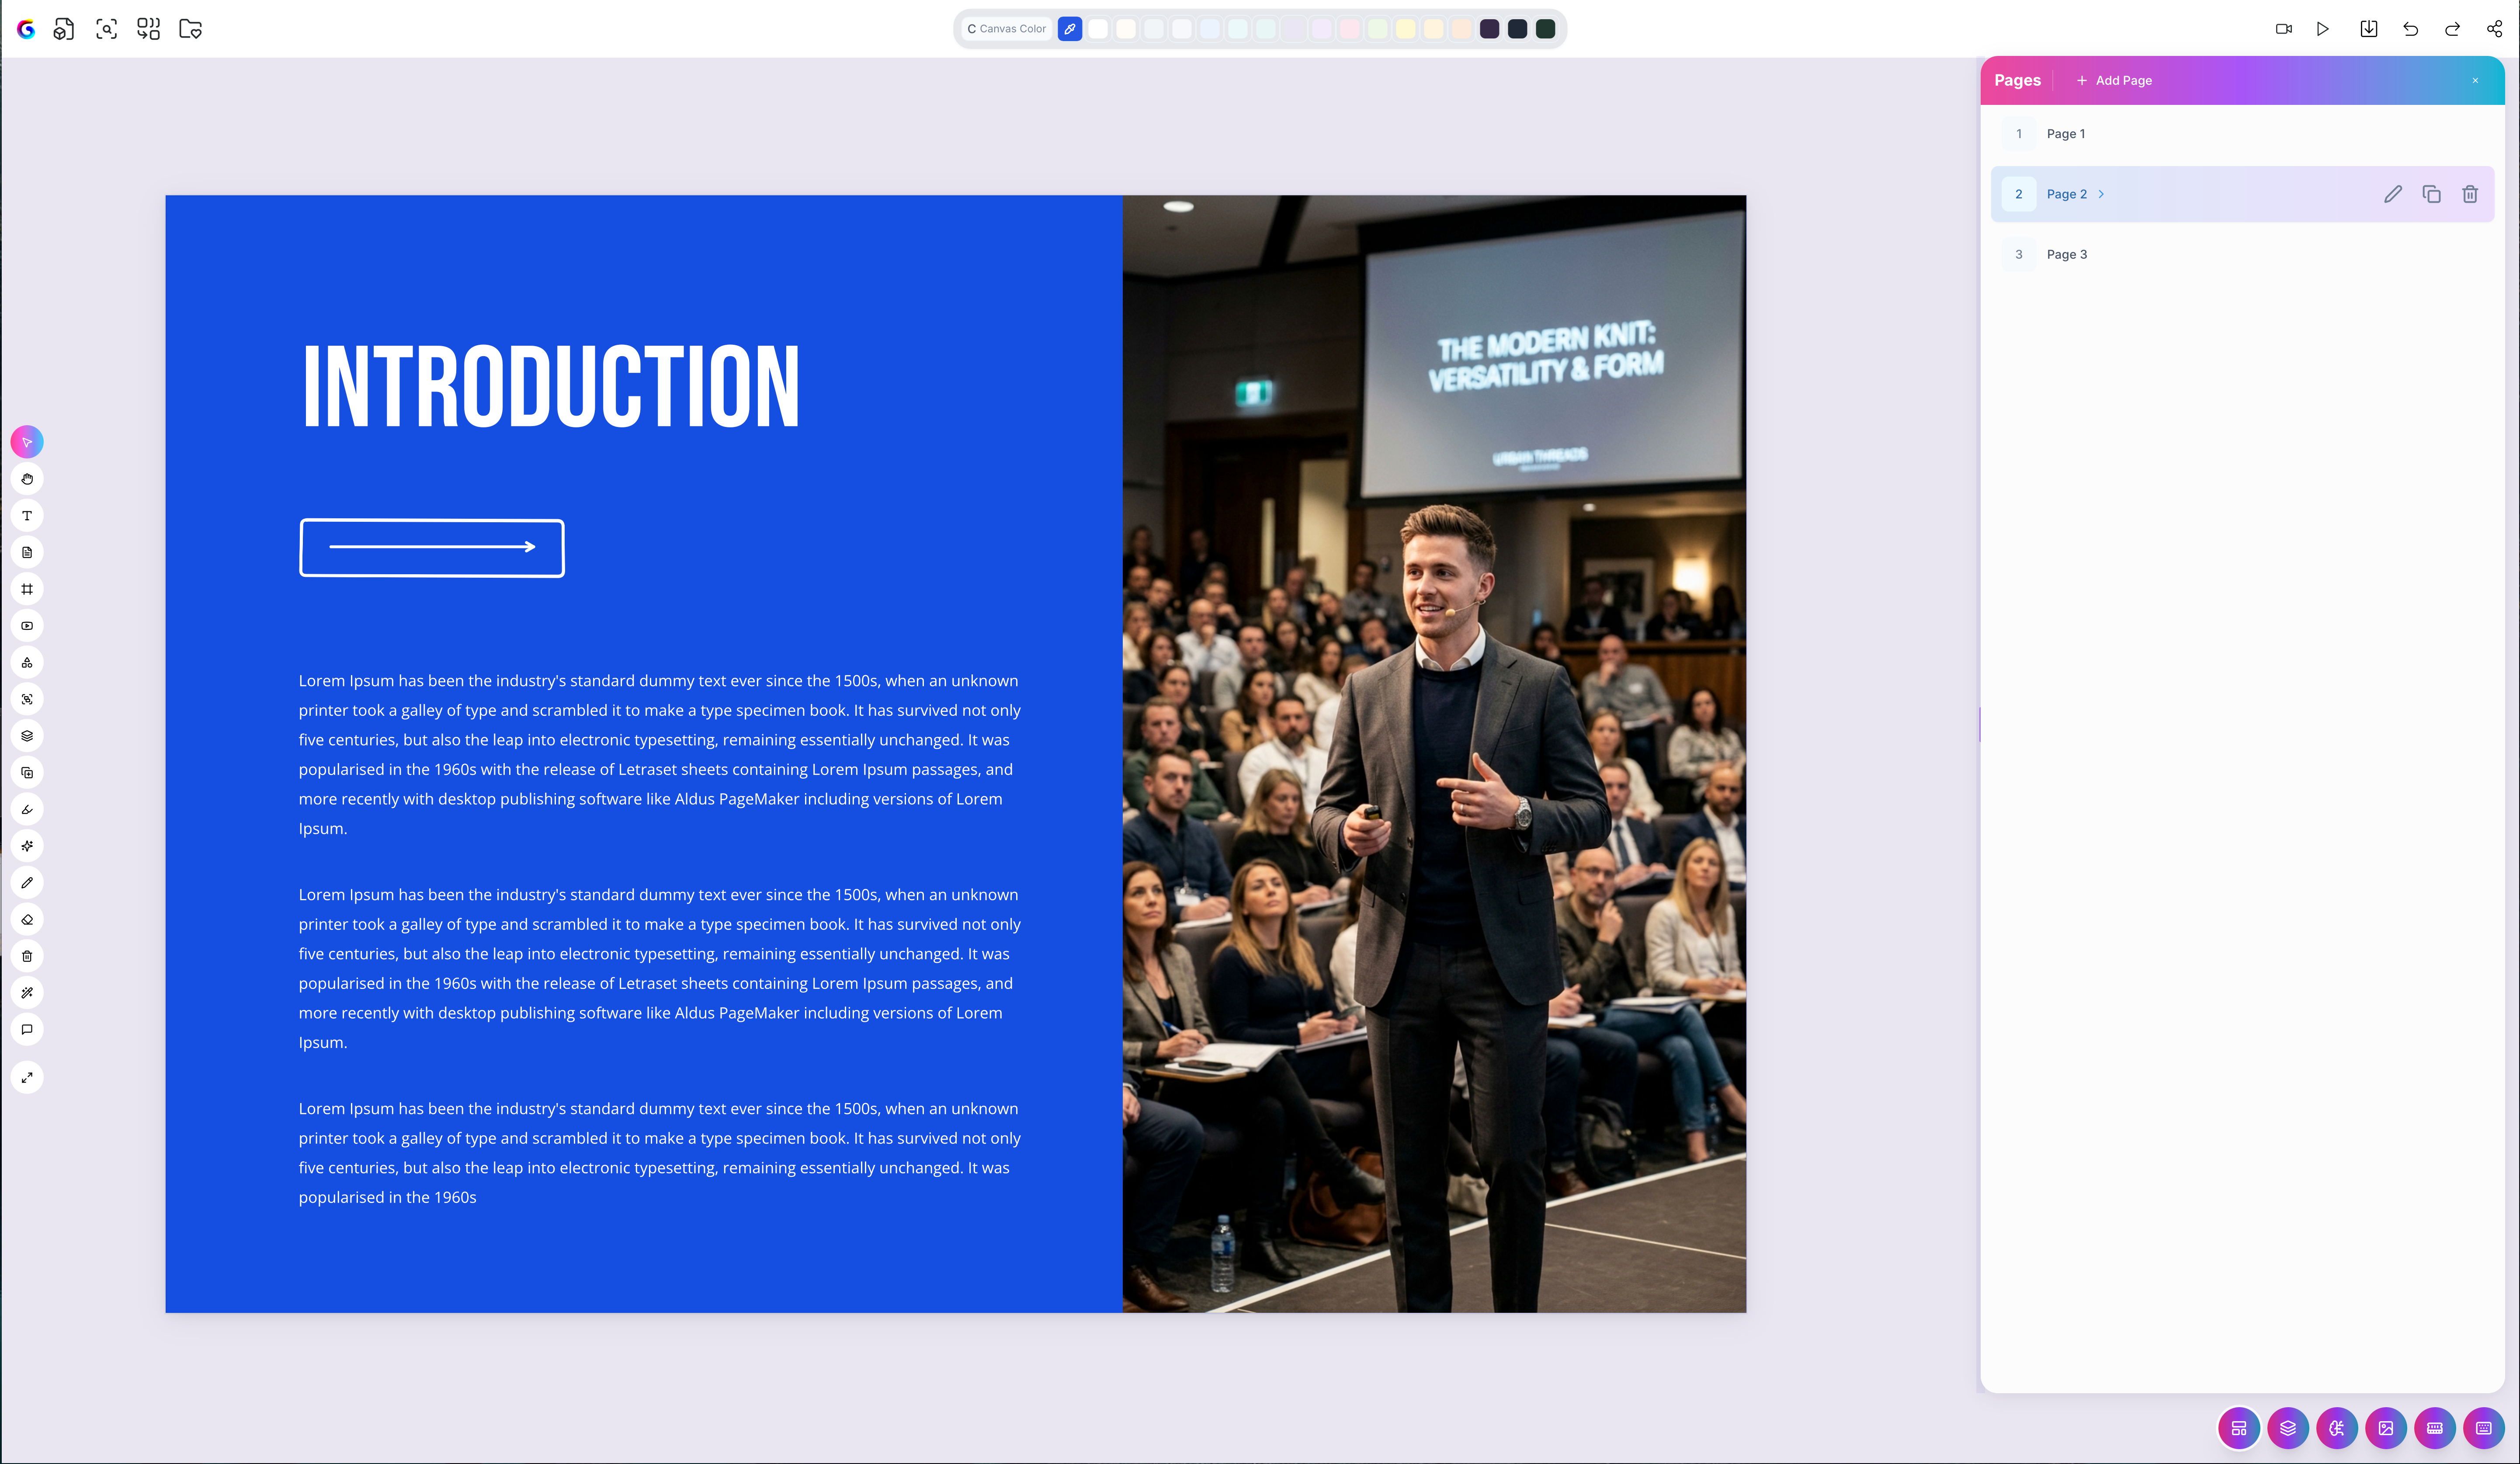This screenshot has height=1464, width=2520.
Task: Select the pointer tool in left toolbar
Action: (x=27, y=442)
